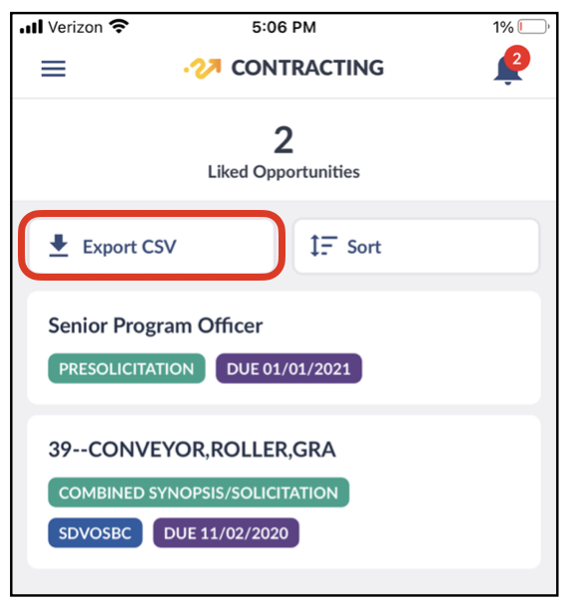Open the Sort options
Image resolution: width=567 pixels, height=603 pixels.
[x=417, y=246]
